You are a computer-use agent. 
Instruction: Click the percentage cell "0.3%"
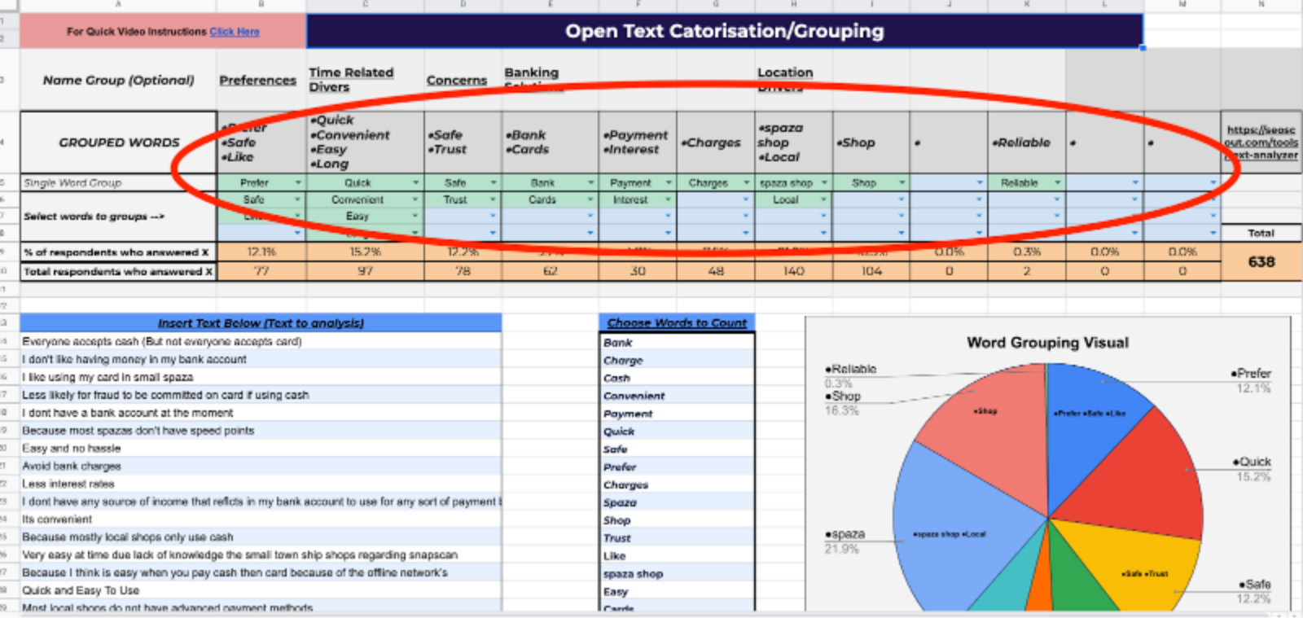click(1026, 252)
